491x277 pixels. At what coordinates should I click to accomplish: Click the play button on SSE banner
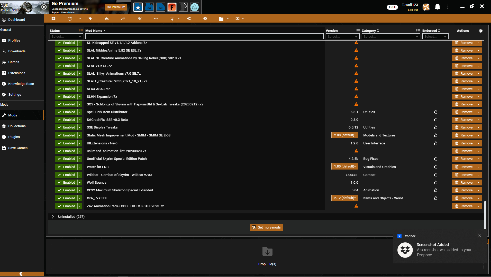[44, 7]
